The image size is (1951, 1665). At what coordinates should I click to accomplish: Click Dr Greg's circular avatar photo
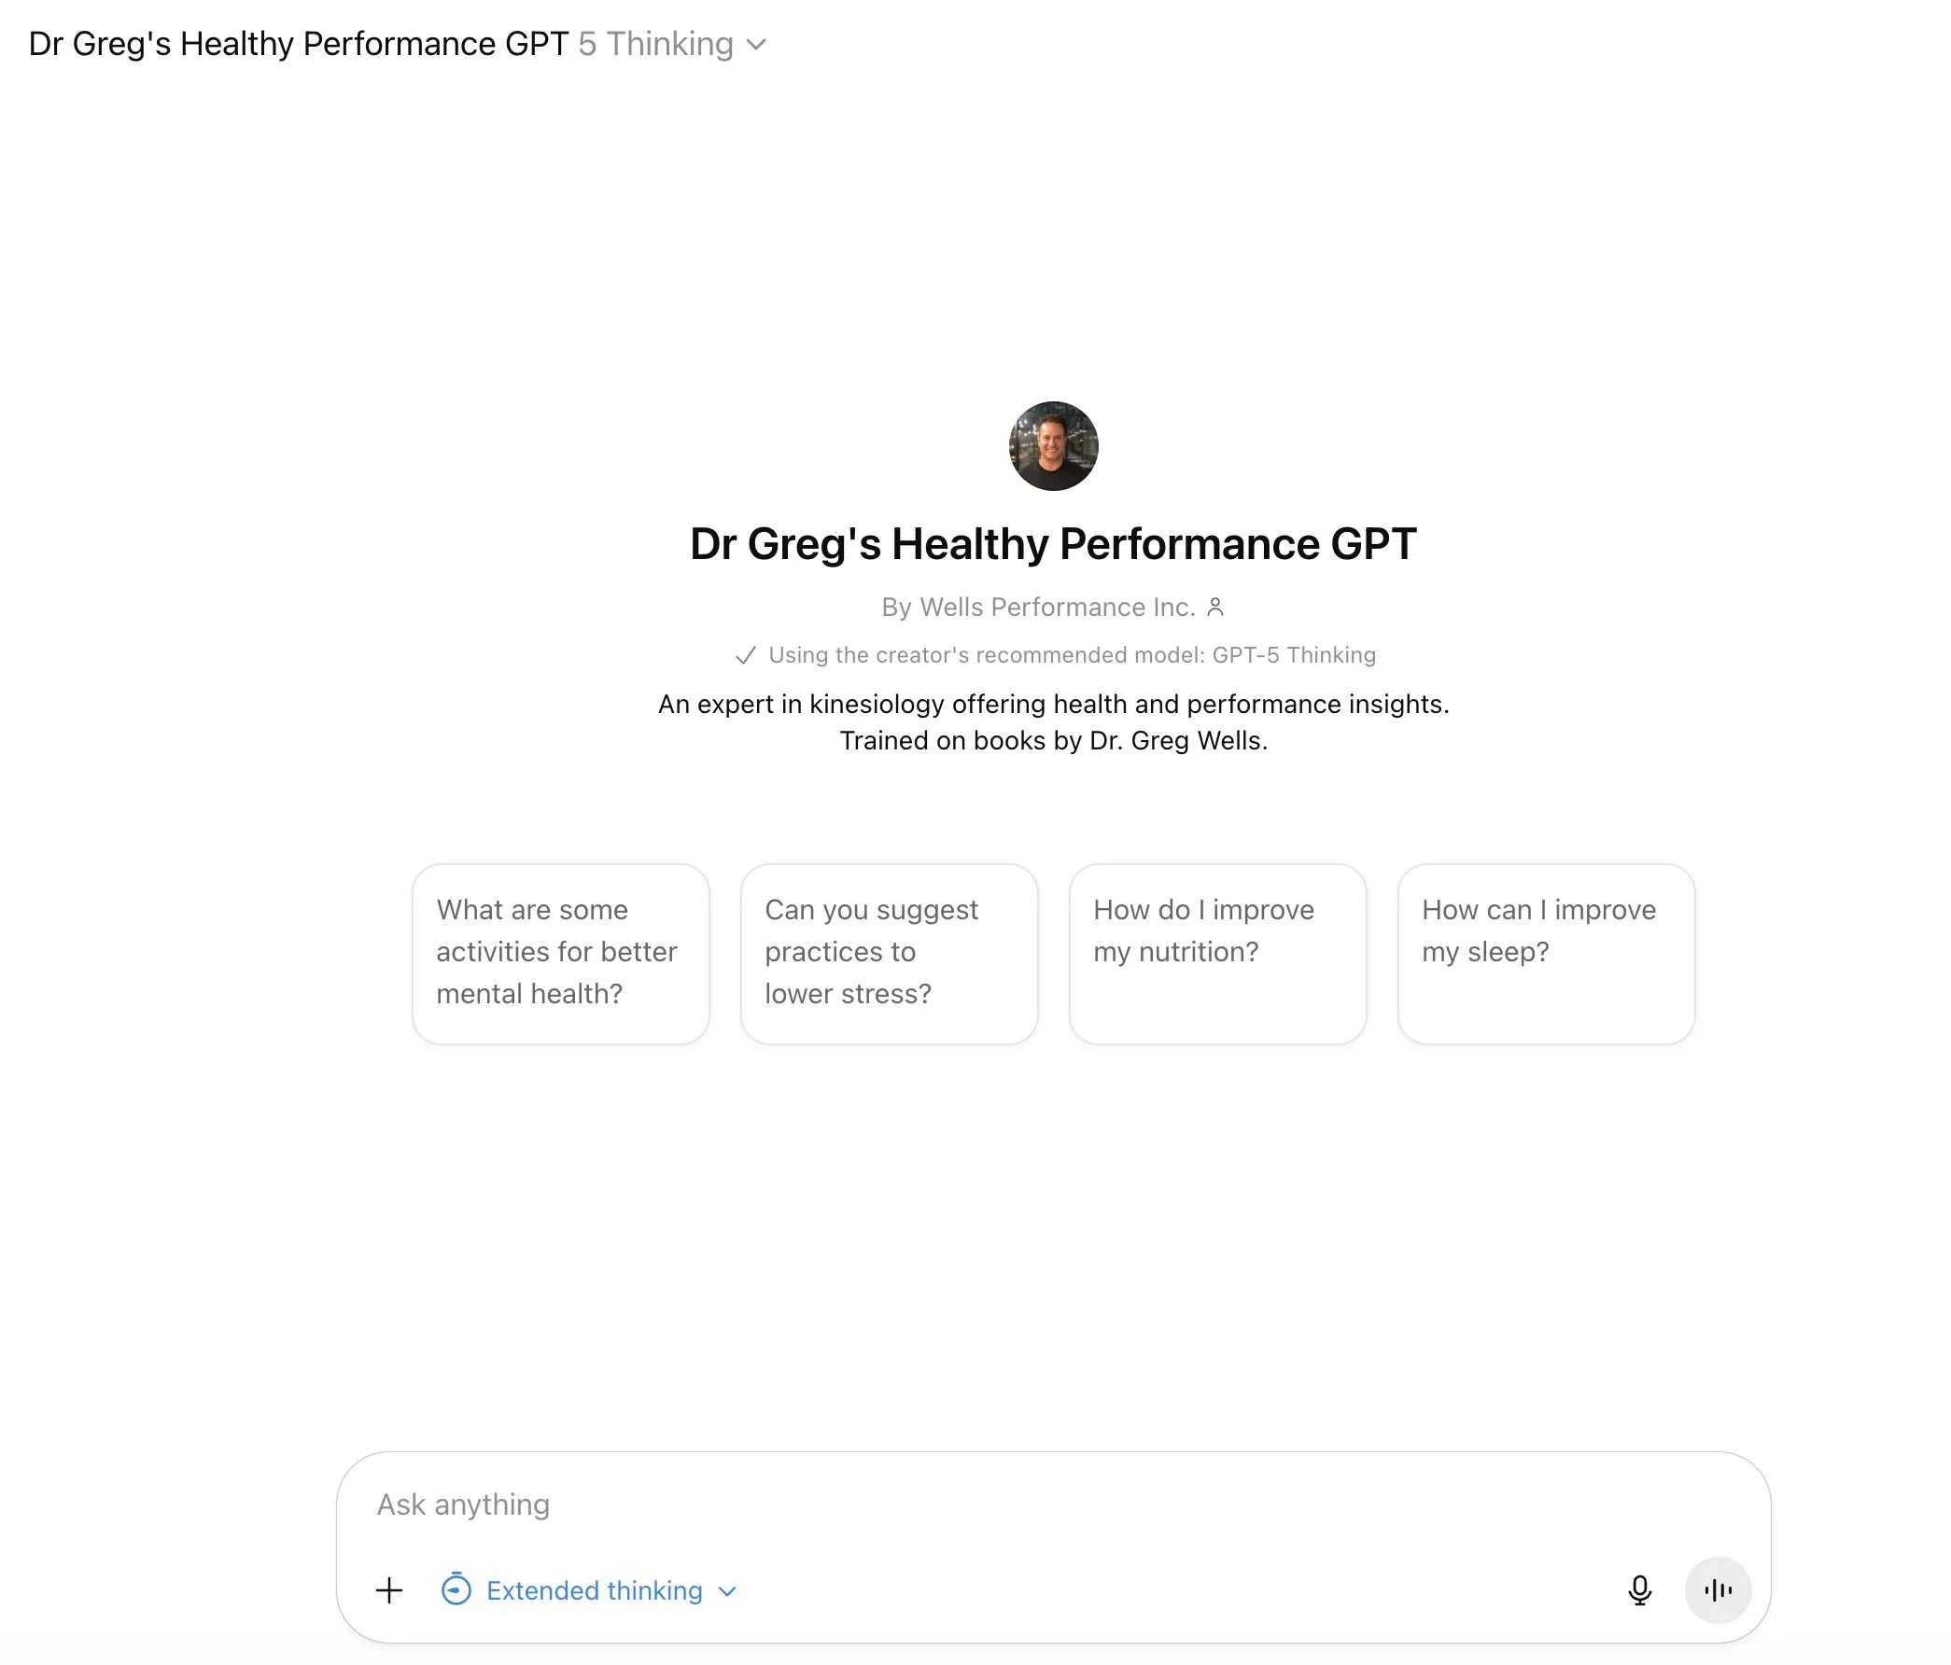pos(1053,446)
